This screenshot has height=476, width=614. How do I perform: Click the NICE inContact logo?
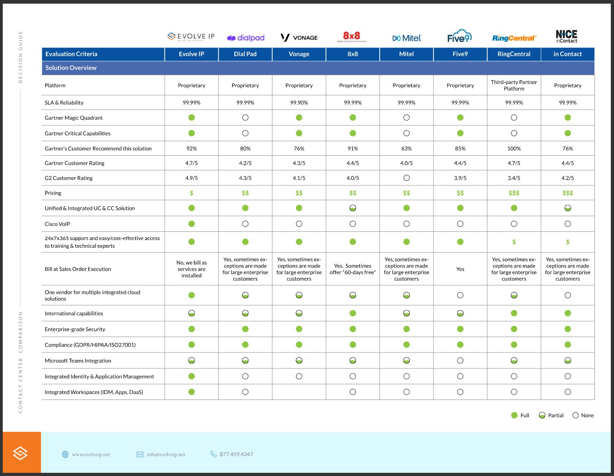click(x=567, y=36)
